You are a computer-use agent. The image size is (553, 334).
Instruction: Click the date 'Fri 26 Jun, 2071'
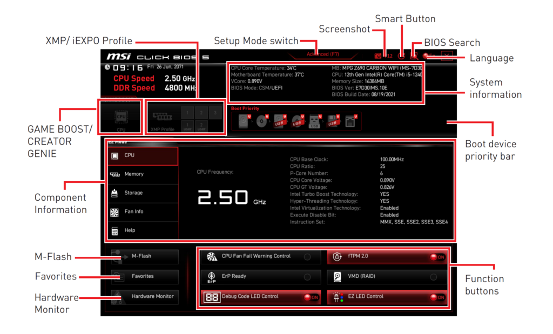pos(165,66)
